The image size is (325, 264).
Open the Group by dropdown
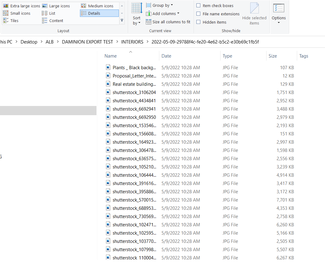(160, 5)
